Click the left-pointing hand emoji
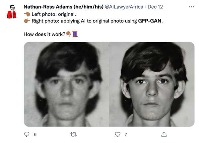The height and width of the screenshot is (143, 199). (x=27, y=14)
